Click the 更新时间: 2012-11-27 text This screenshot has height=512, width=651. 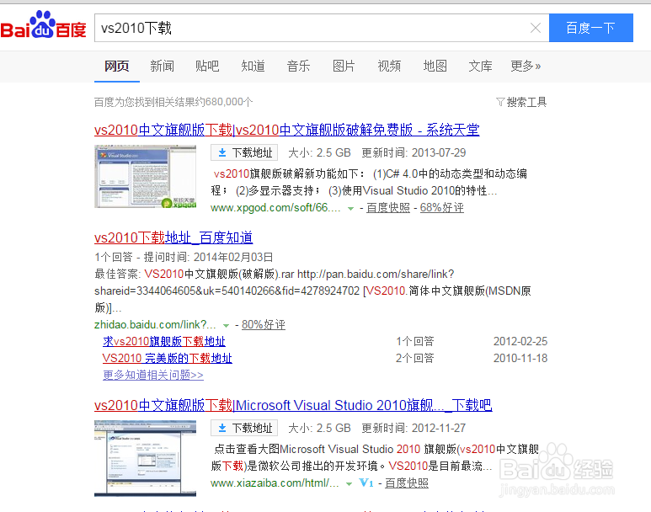tap(414, 428)
